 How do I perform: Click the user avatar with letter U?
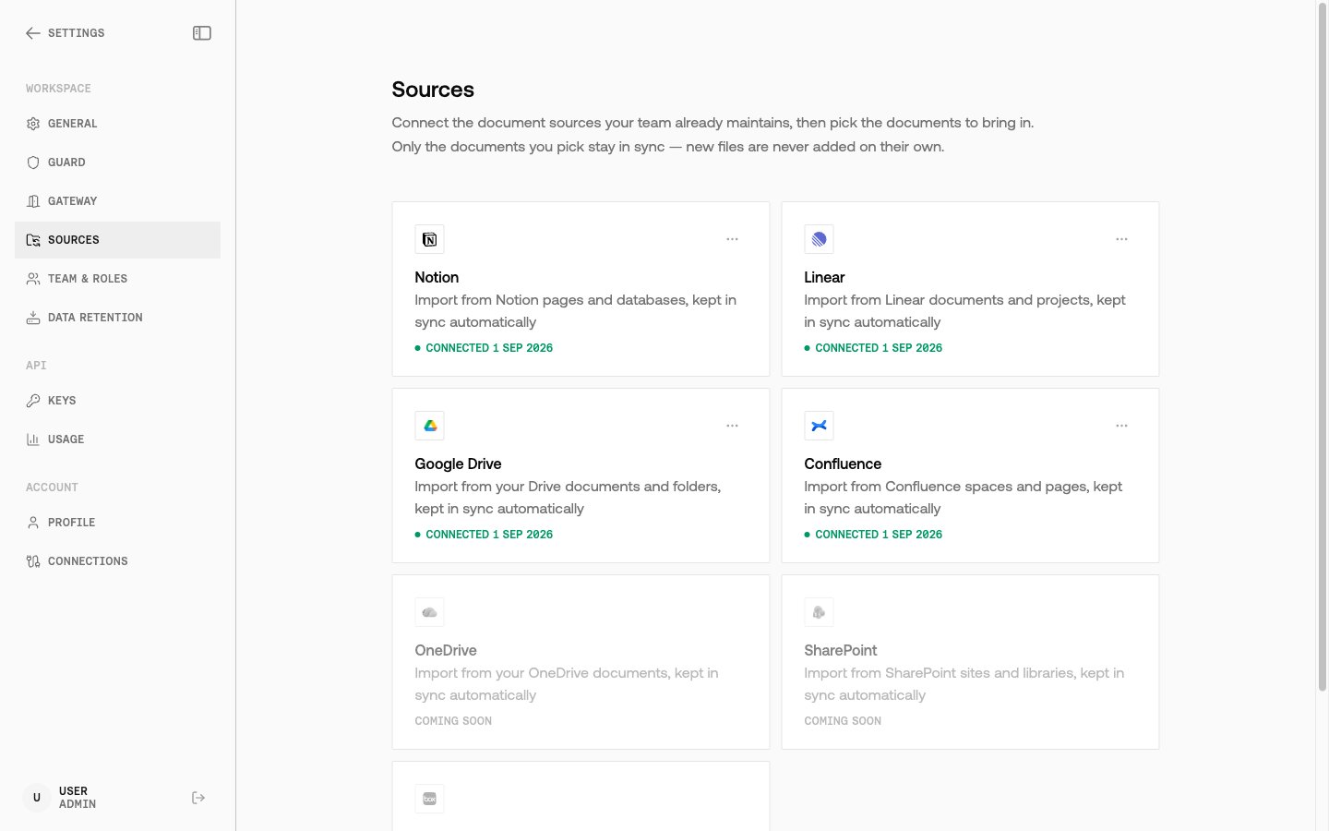37,798
